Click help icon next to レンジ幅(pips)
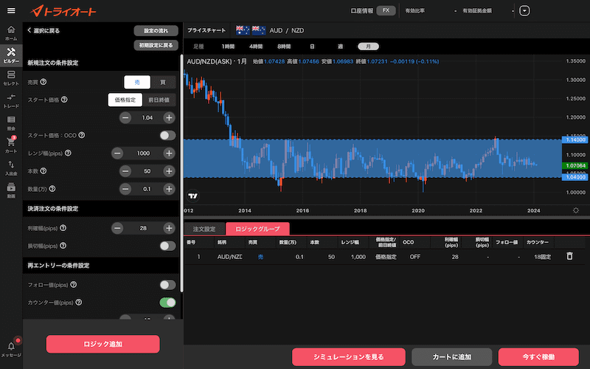 click(68, 153)
